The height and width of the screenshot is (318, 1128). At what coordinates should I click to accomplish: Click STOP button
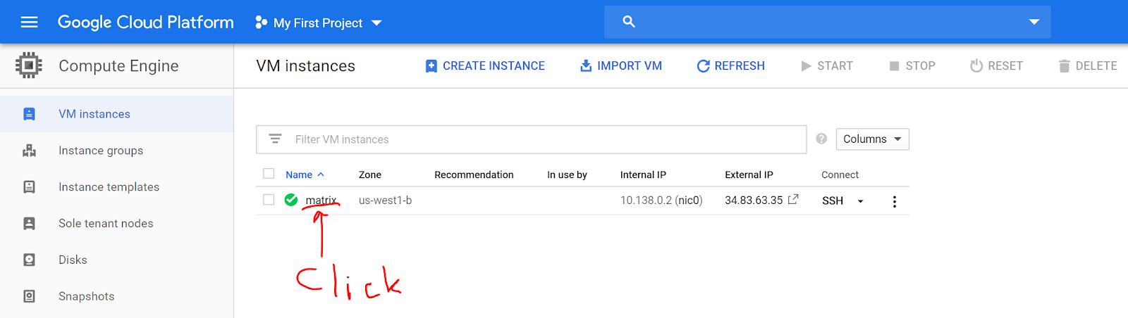tap(912, 66)
